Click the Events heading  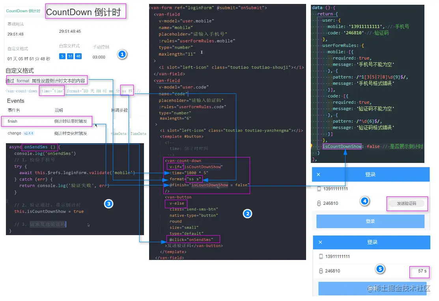[16, 101]
